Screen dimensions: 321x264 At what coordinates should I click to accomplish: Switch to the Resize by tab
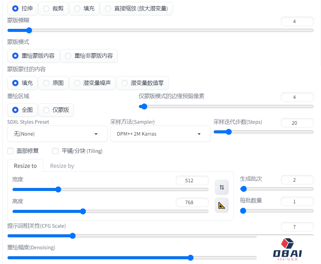pos(62,166)
